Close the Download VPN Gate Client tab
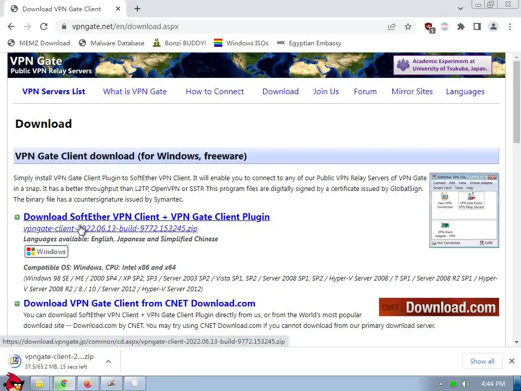 point(118,9)
